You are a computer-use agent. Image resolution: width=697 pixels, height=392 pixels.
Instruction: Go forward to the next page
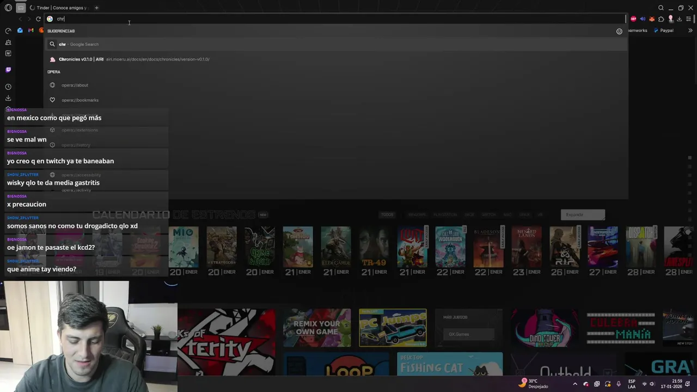[29, 19]
